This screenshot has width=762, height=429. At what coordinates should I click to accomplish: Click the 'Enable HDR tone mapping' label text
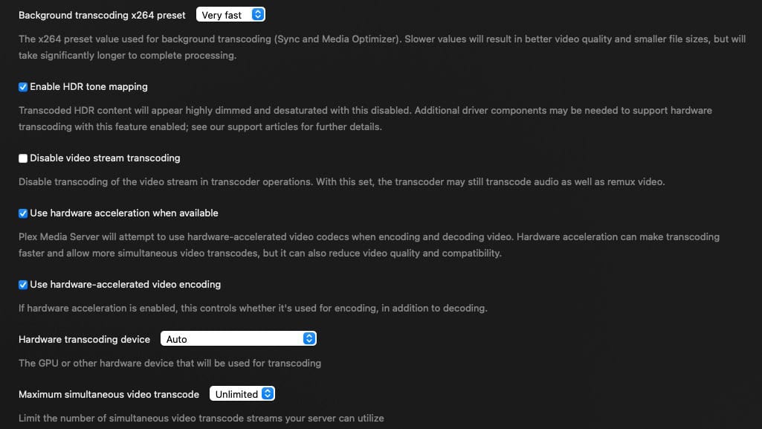(x=89, y=86)
